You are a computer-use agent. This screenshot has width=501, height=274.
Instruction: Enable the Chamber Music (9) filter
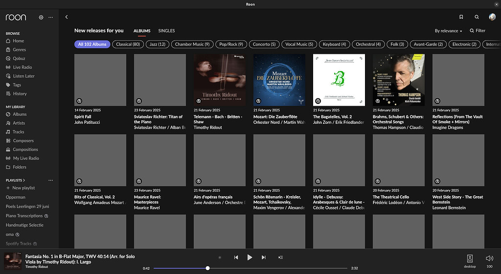click(192, 45)
